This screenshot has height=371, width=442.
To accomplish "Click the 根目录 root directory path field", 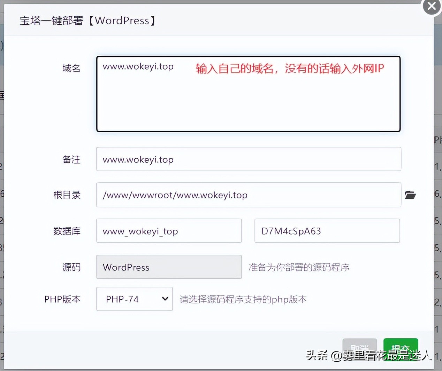I will coord(248,195).
